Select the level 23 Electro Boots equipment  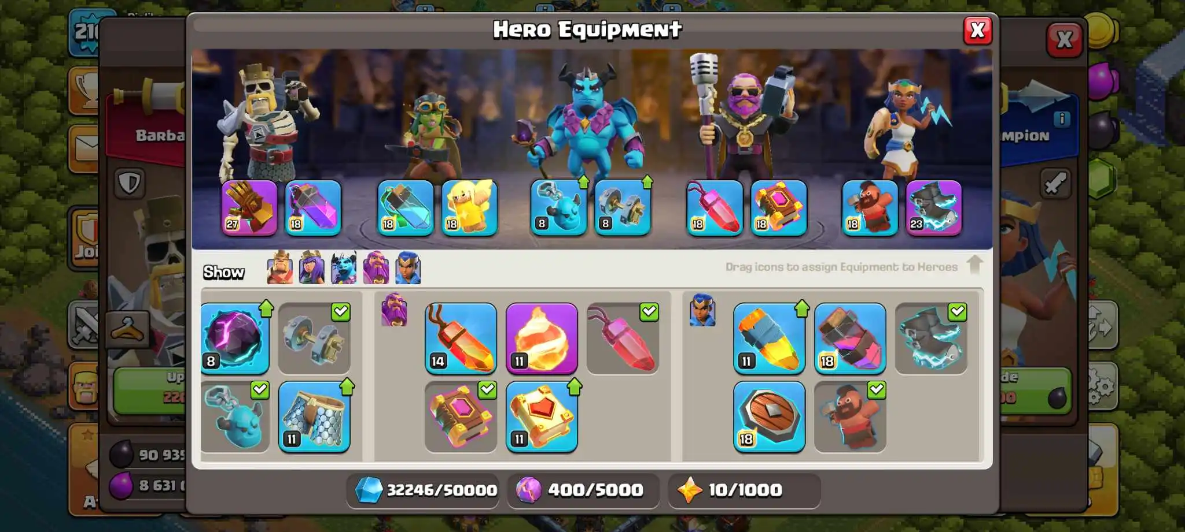(x=934, y=207)
